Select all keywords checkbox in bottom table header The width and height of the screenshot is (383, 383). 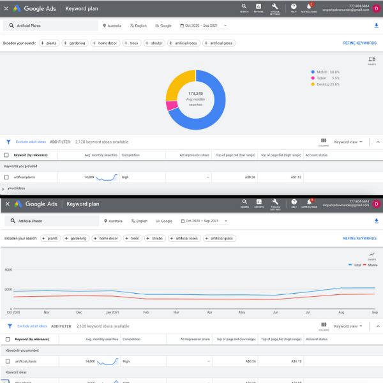(x=8, y=340)
